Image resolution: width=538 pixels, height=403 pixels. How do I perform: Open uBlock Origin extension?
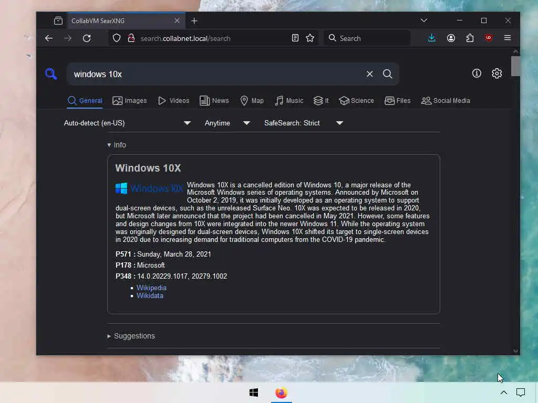tap(489, 38)
